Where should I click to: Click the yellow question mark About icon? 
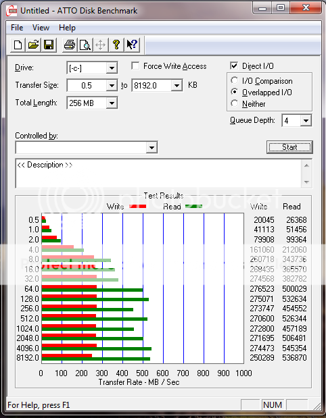coord(116,45)
